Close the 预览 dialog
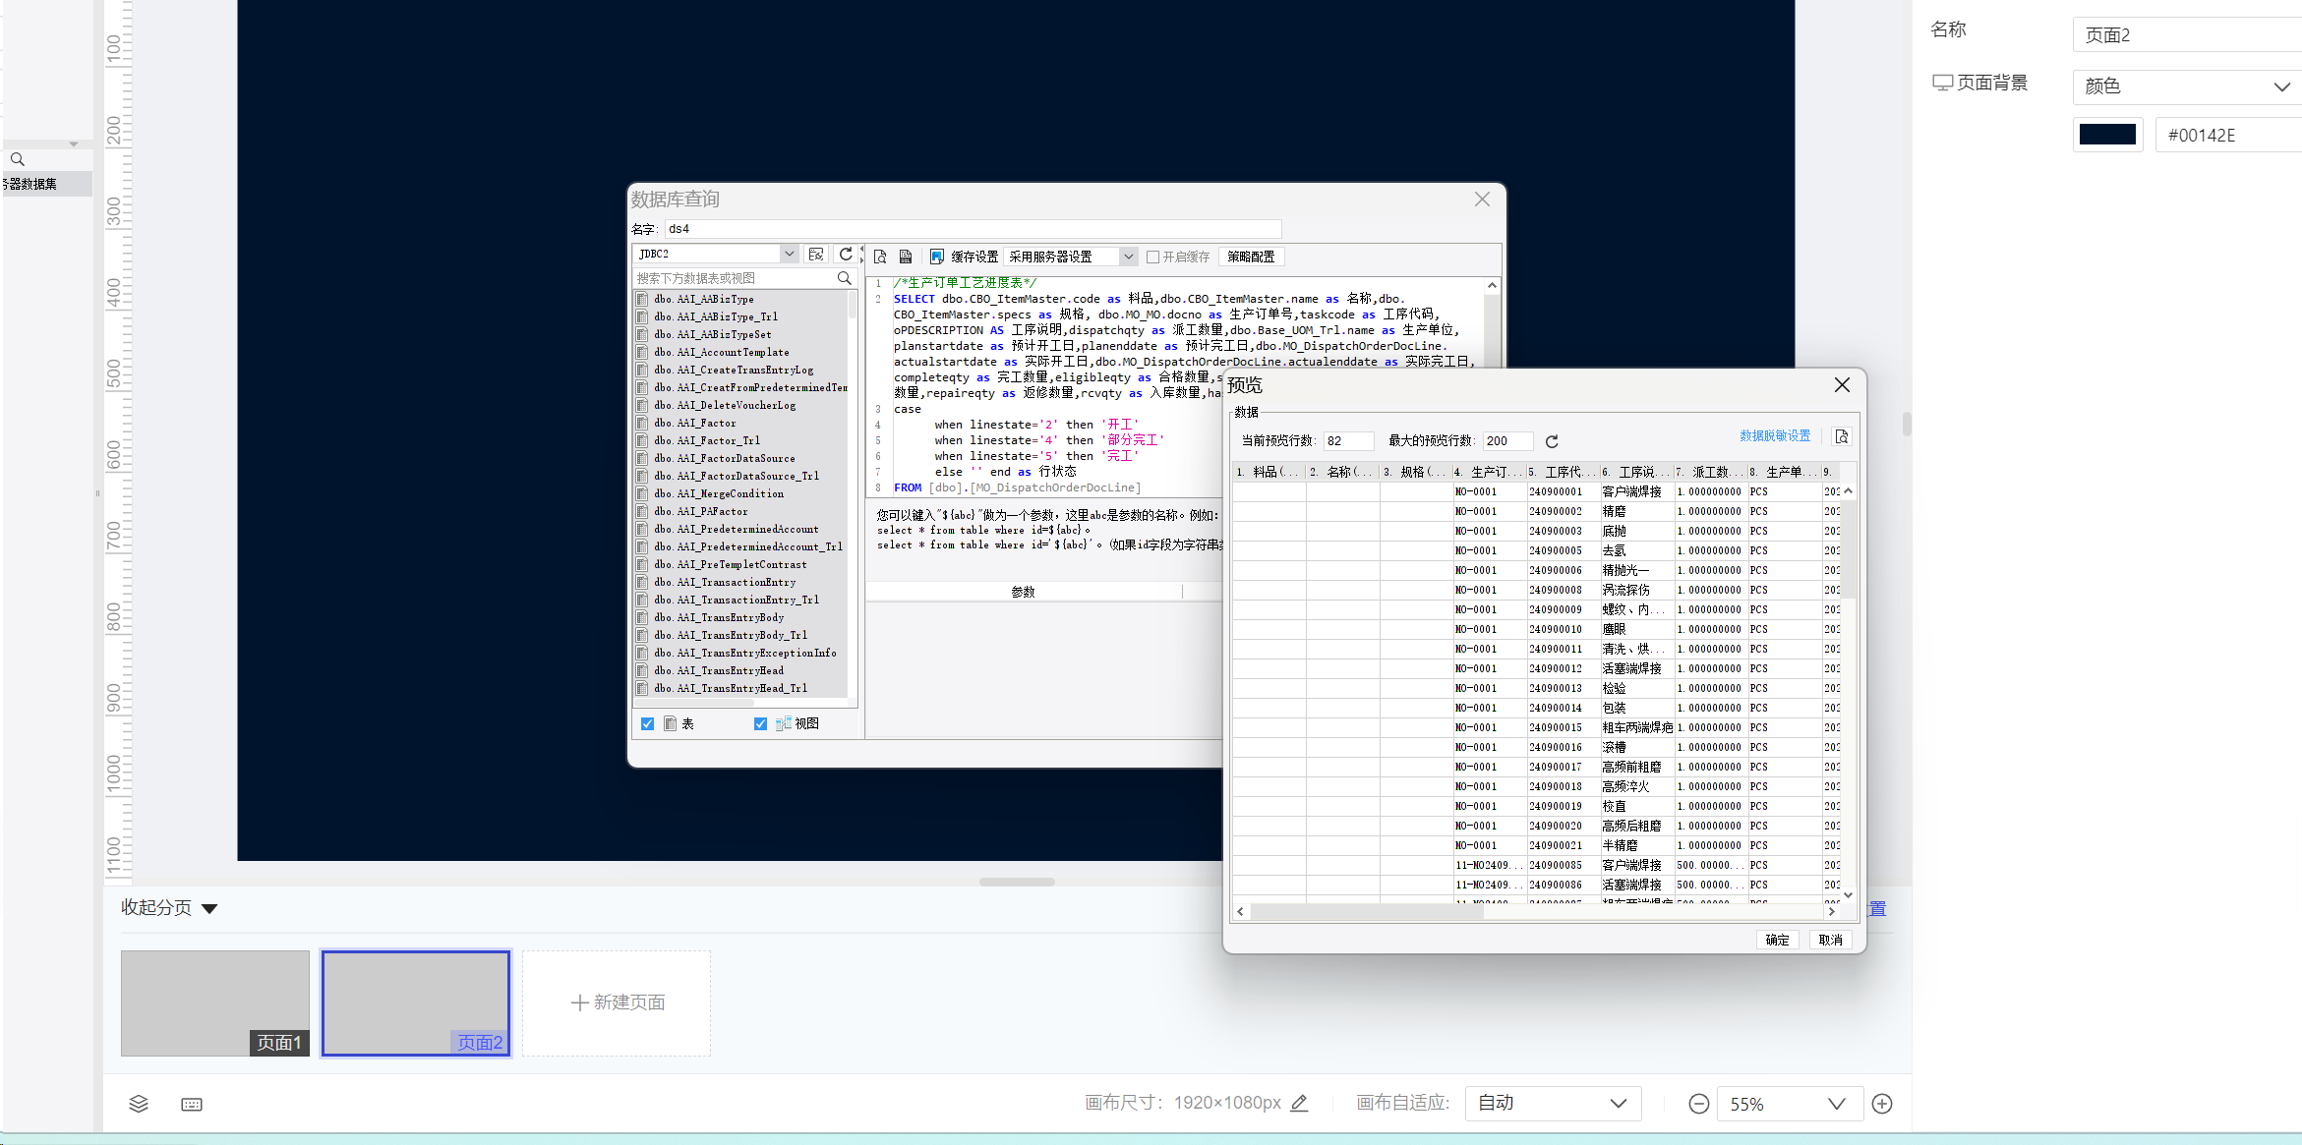Screen dimensions: 2302x1145 click(x=1842, y=385)
